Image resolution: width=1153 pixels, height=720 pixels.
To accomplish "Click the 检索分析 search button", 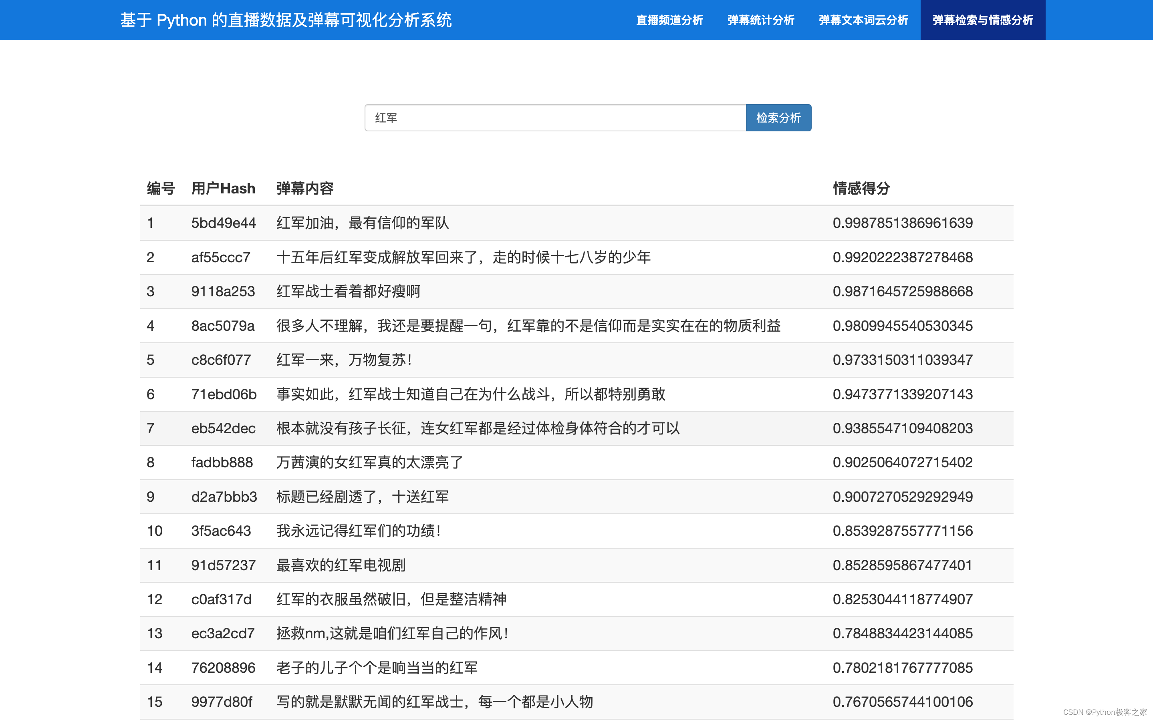I will tap(778, 118).
